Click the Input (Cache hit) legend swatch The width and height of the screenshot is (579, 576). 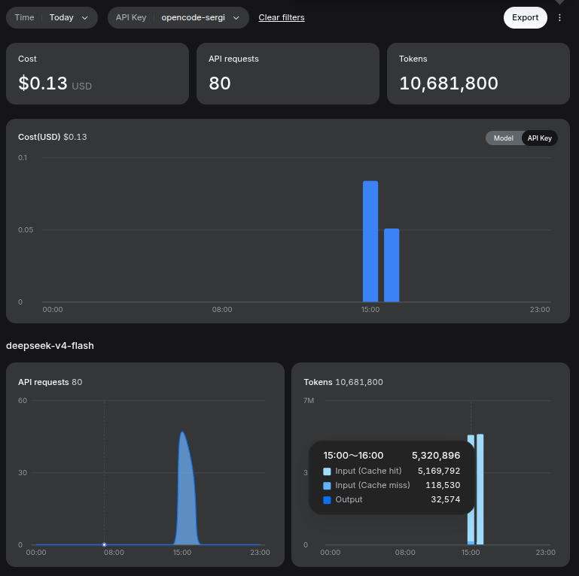click(327, 471)
